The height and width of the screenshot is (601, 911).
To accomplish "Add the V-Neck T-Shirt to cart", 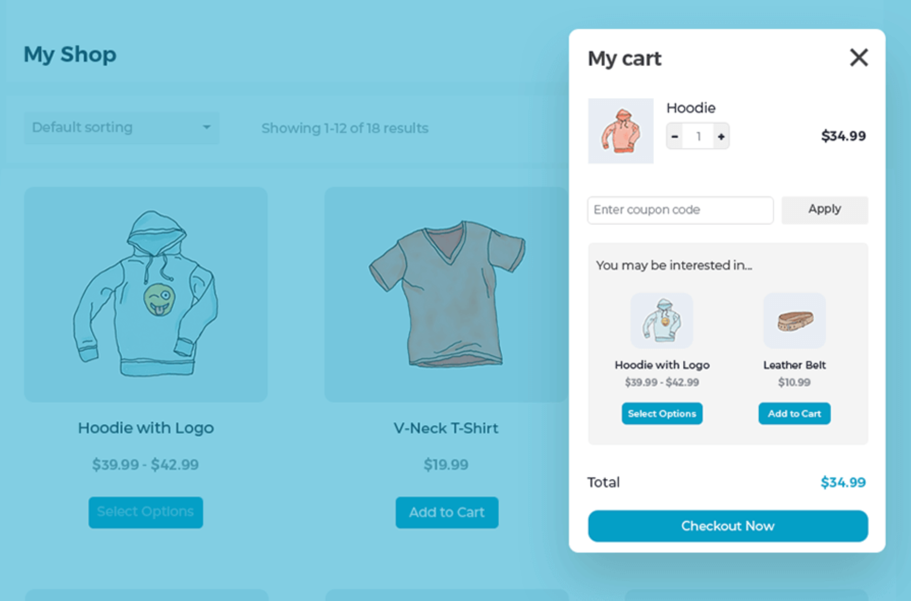I will click(x=447, y=512).
